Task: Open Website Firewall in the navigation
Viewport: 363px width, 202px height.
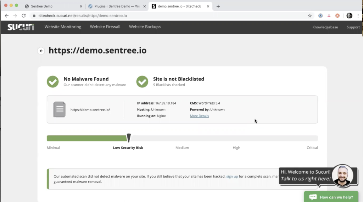Action: click(105, 27)
